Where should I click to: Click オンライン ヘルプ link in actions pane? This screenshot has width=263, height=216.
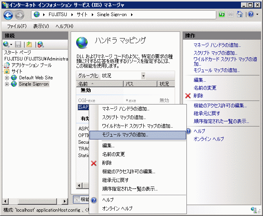(209, 139)
